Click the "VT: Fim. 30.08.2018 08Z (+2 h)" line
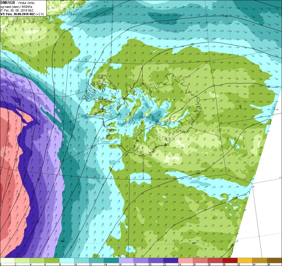Image resolution: width=282 pixels, height=266 pixels. pyautogui.click(x=22, y=14)
